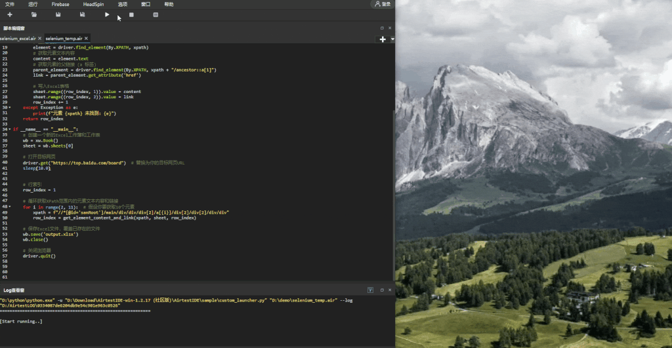Save the script with the floppy icon
The height and width of the screenshot is (348, 672).
58,14
